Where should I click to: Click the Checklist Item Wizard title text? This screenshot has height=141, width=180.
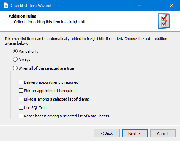31,6
